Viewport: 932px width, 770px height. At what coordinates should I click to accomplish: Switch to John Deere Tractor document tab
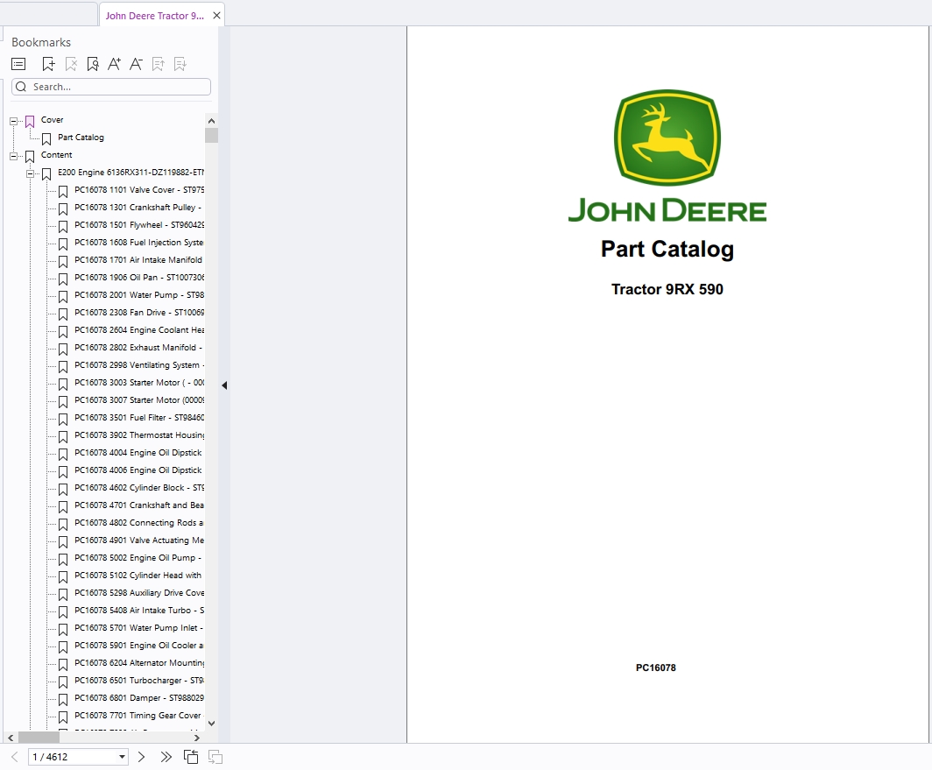pyautogui.click(x=154, y=16)
